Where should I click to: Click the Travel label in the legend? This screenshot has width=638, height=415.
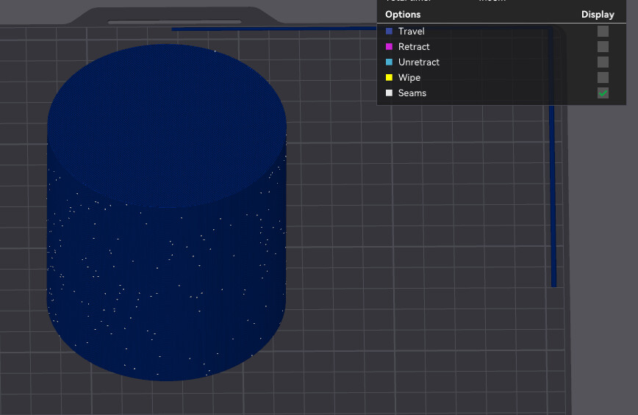[412, 32]
